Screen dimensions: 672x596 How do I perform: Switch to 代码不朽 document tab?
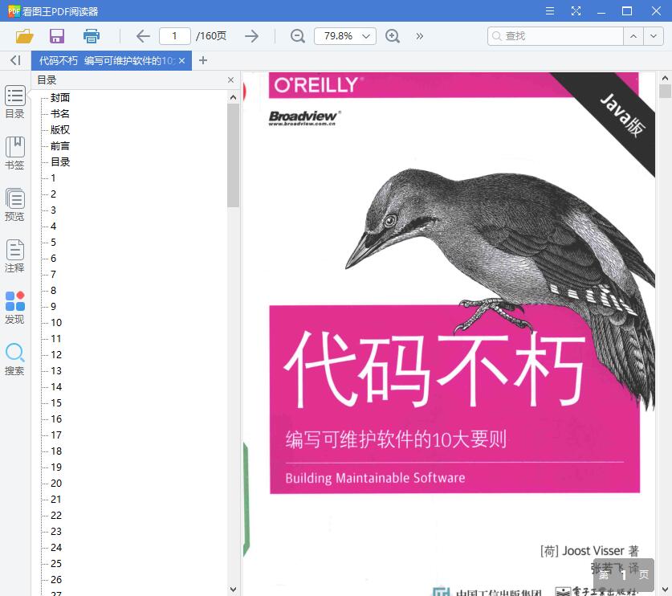pyautogui.click(x=107, y=61)
